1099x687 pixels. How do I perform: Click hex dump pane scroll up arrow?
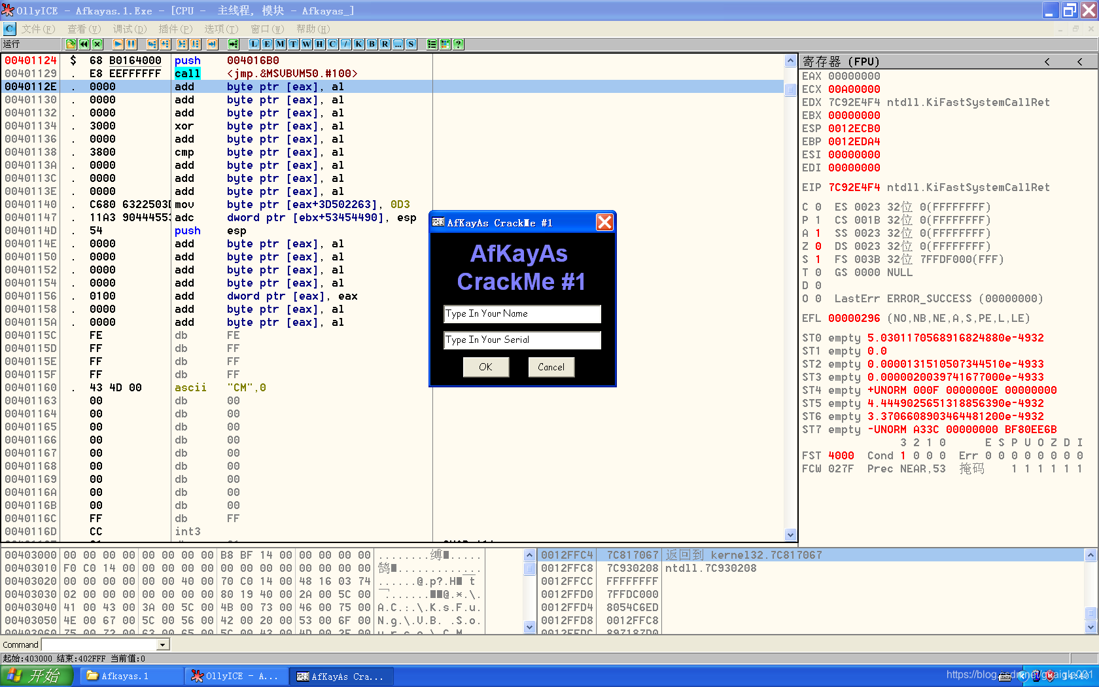click(529, 555)
